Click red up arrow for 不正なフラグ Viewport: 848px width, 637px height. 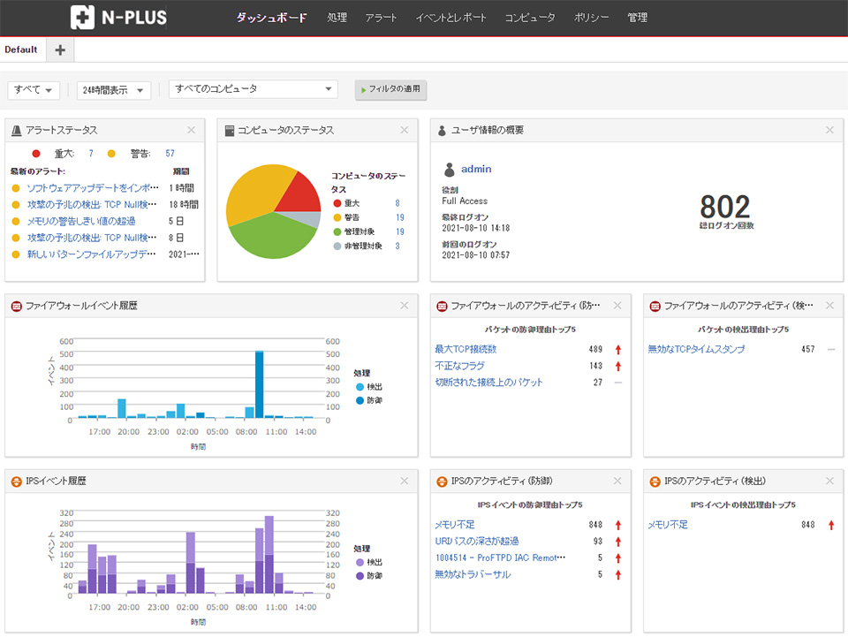618,367
